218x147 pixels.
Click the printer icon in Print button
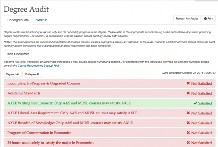(205, 19)
